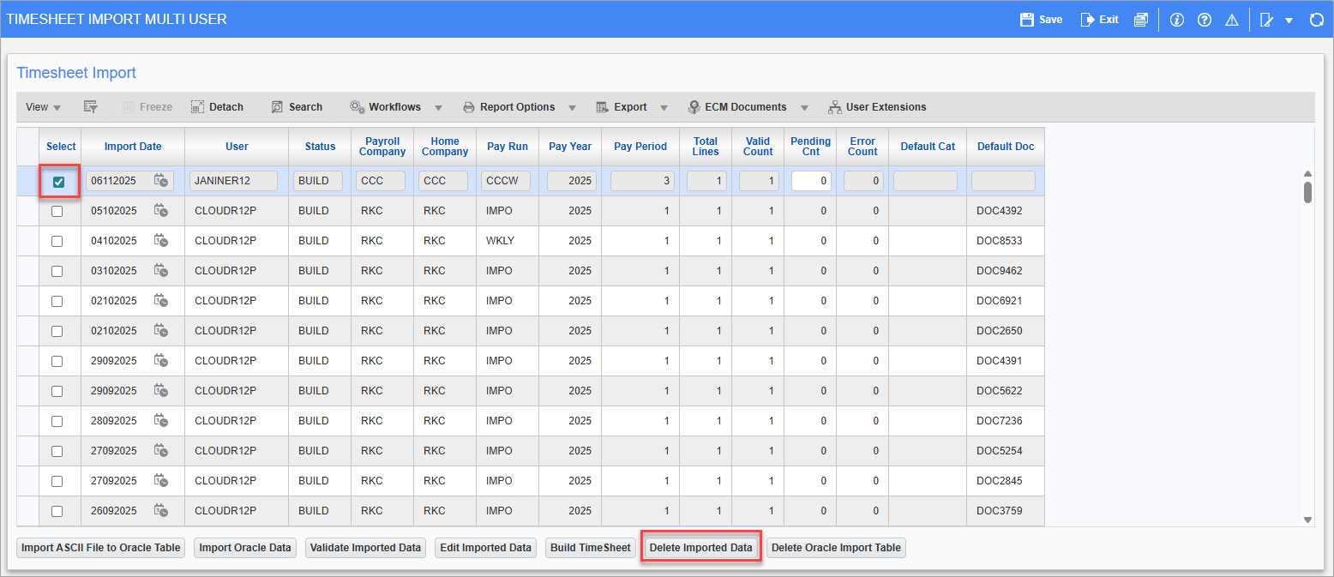This screenshot has height=577, width=1334.
Task: Open the date picker for row 06112025
Action: tap(161, 181)
